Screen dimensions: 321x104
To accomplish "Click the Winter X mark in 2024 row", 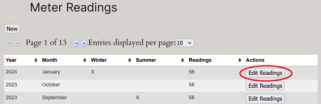I will [x=93, y=72].
